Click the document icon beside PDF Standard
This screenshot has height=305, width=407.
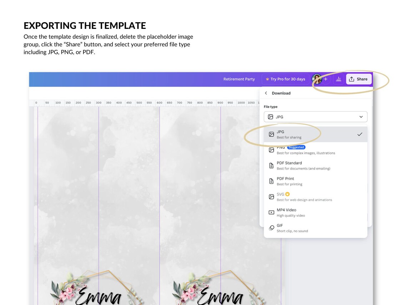click(x=271, y=165)
